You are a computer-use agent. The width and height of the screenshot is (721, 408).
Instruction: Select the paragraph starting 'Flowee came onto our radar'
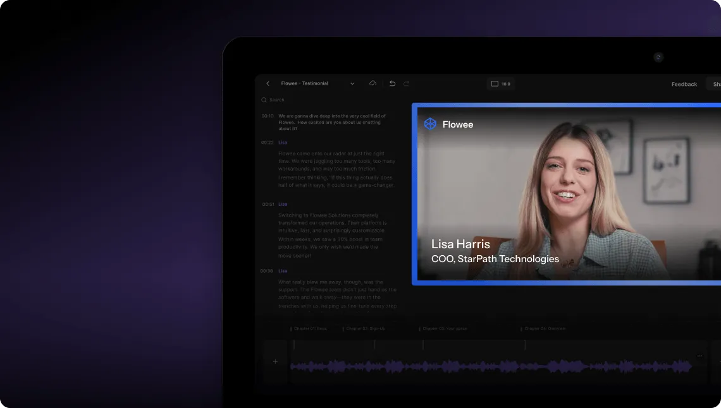tap(336, 161)
